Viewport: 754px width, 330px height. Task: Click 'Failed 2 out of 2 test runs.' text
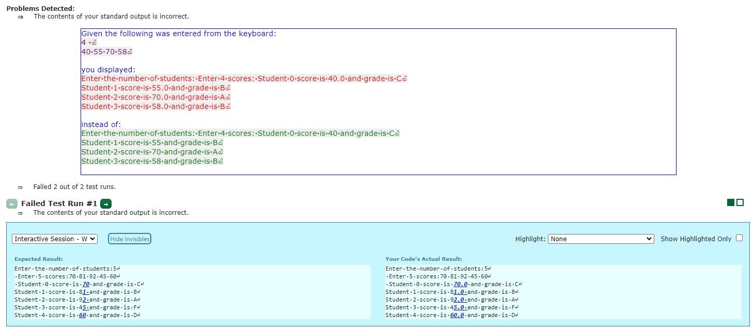(74, 187)
